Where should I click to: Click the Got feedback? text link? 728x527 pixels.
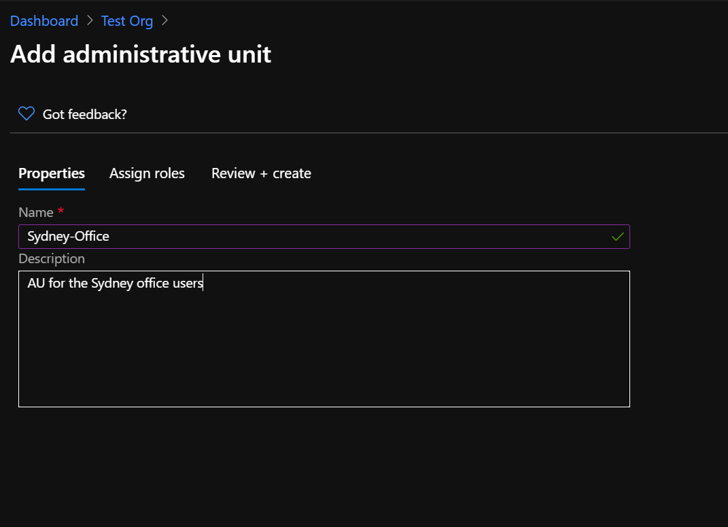pyautogui.click(x=84, y=114)
